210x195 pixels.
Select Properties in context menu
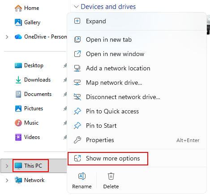[137, 140]
